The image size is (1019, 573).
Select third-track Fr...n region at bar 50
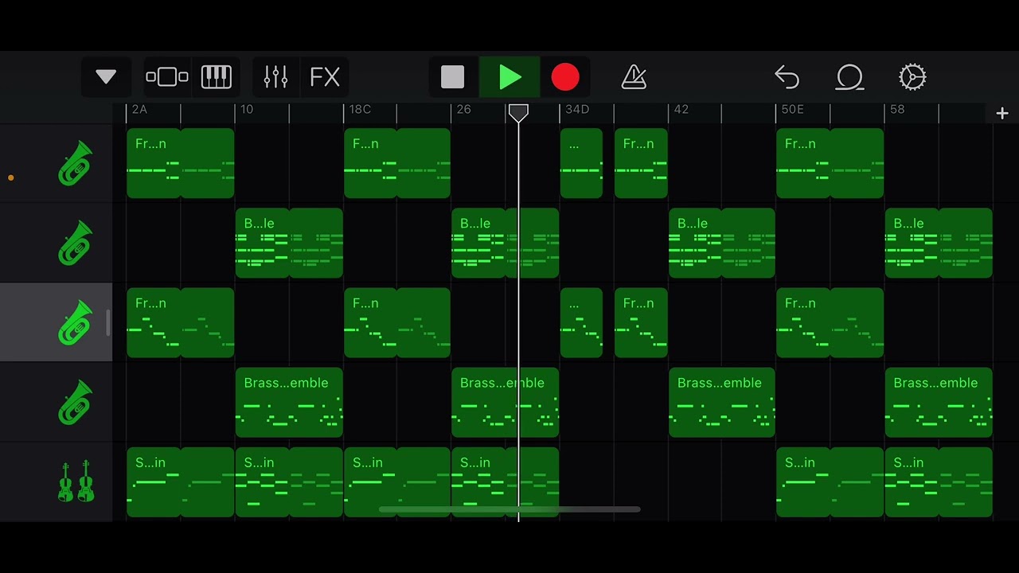(830, 322)
